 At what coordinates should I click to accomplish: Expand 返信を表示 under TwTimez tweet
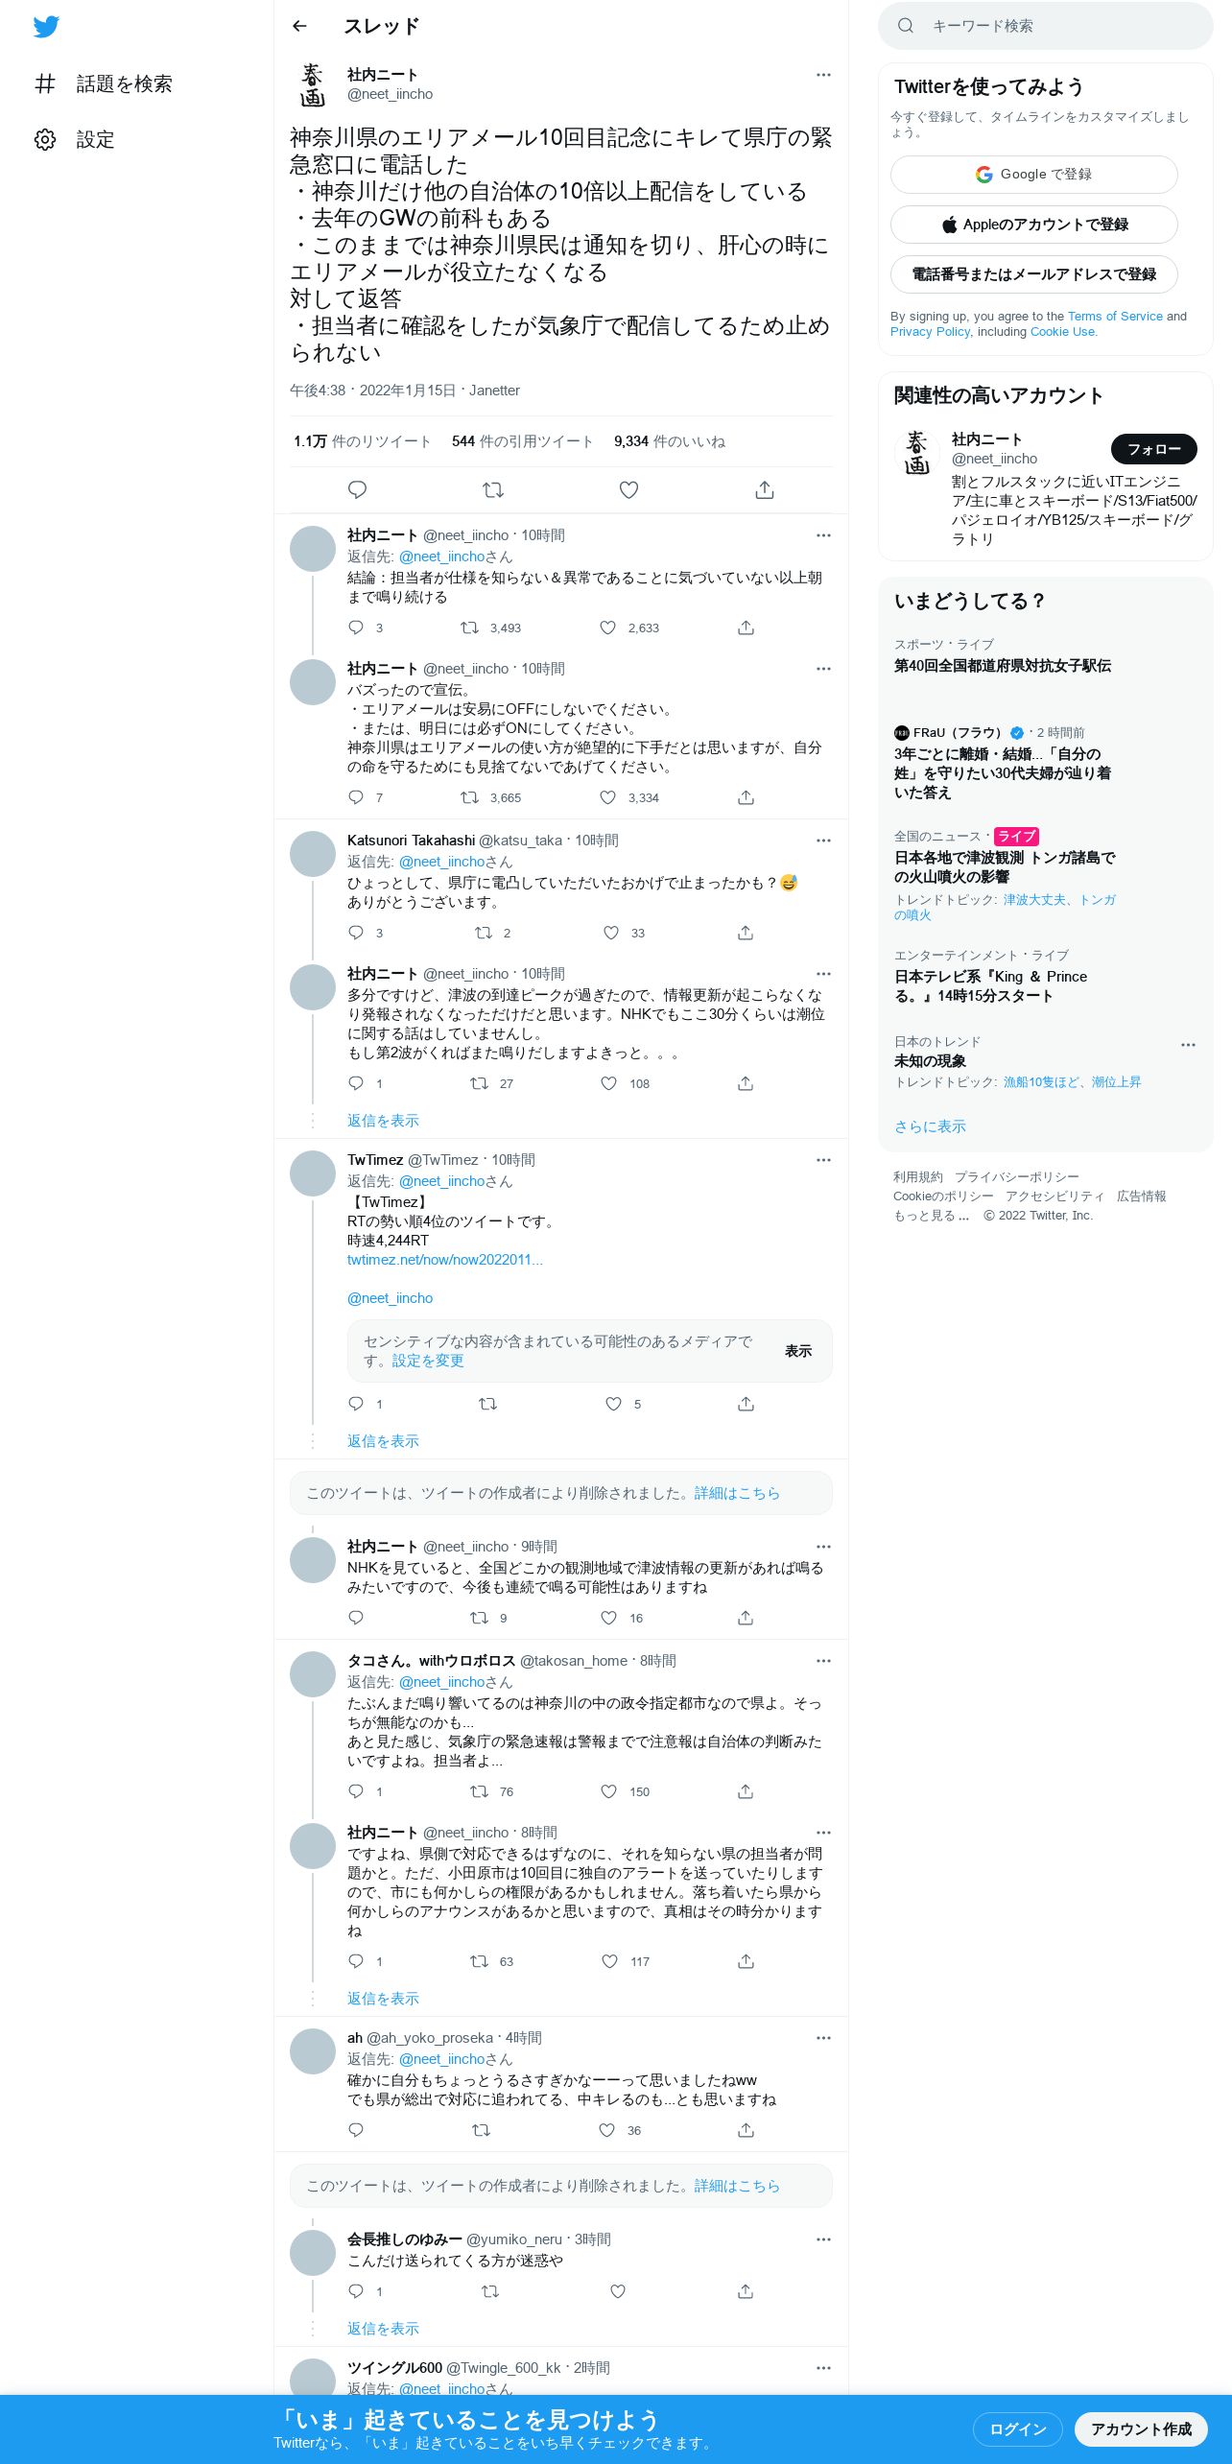point(383,1441)
